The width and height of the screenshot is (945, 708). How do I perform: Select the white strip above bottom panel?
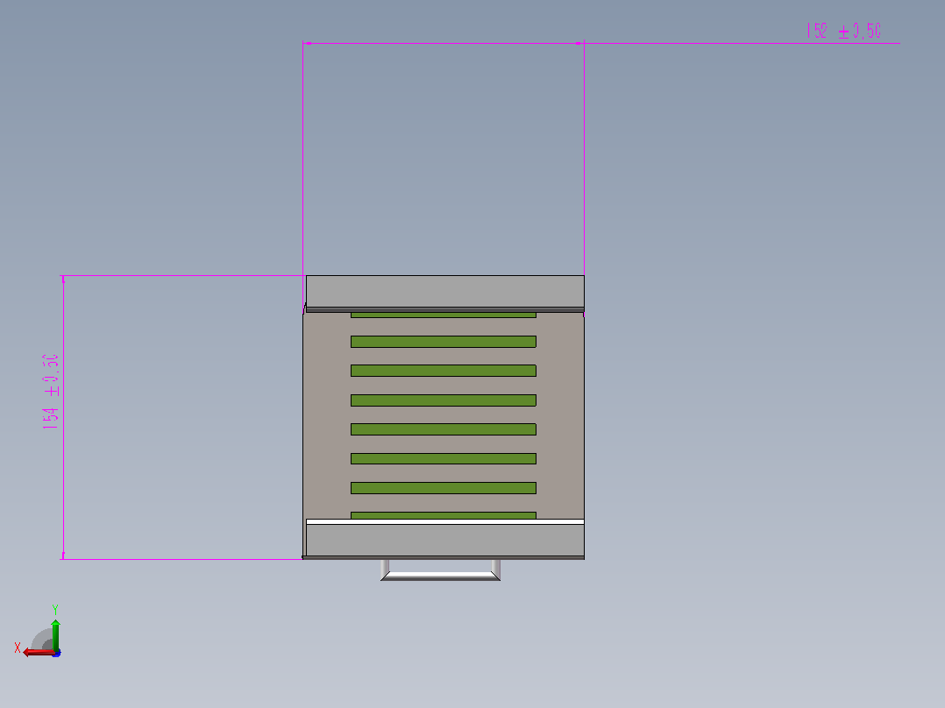click(x=444, y=522)
